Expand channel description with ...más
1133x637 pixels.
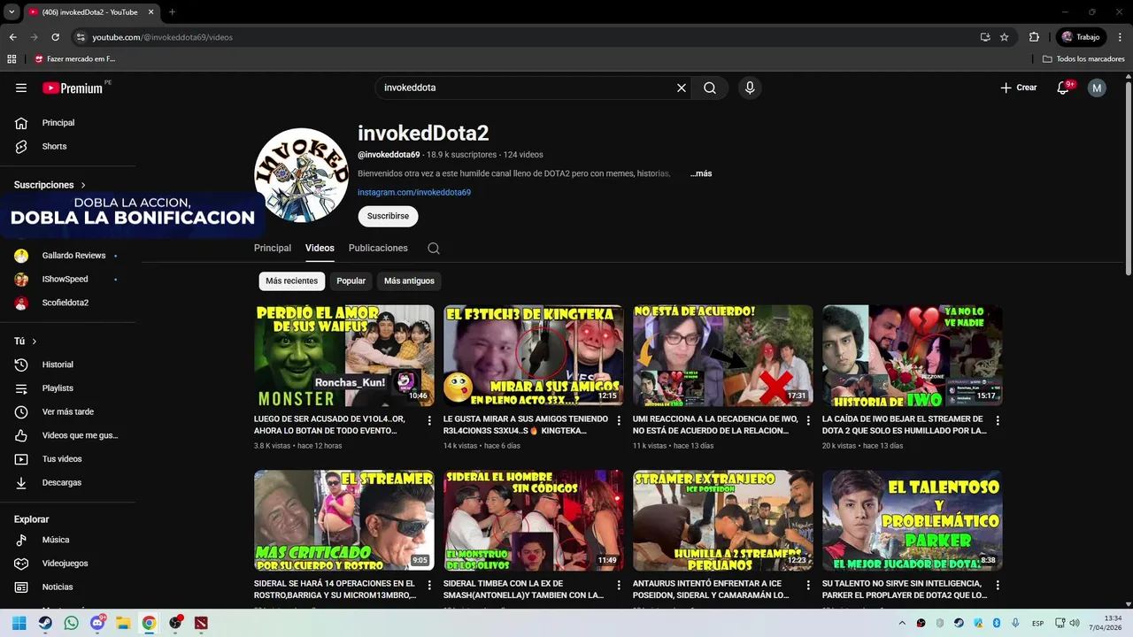coord(701,173)
